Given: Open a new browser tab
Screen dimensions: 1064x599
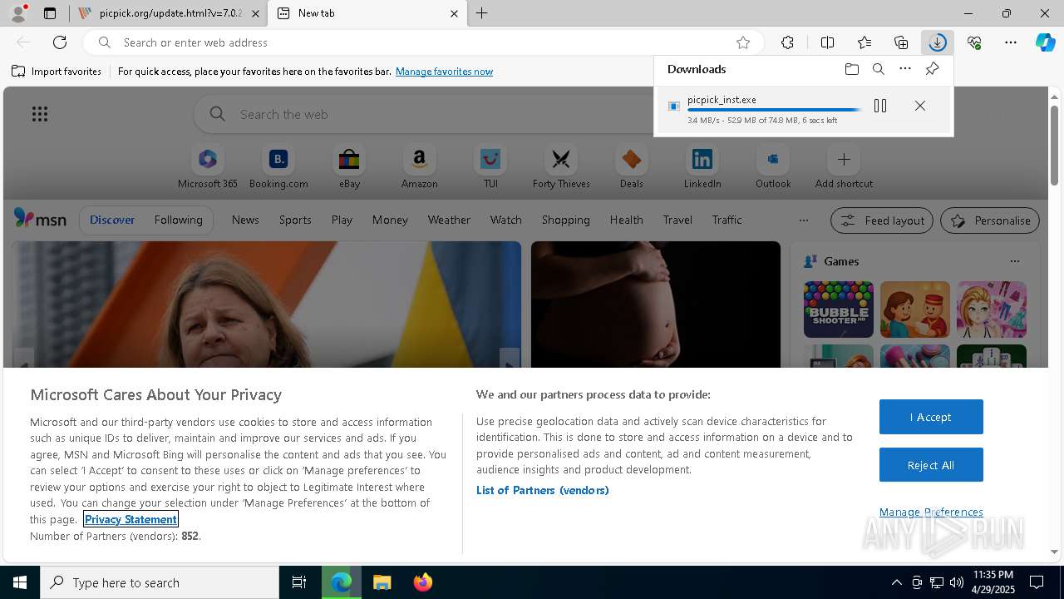Looking at the screenshot, I should [x=482, y=13].
